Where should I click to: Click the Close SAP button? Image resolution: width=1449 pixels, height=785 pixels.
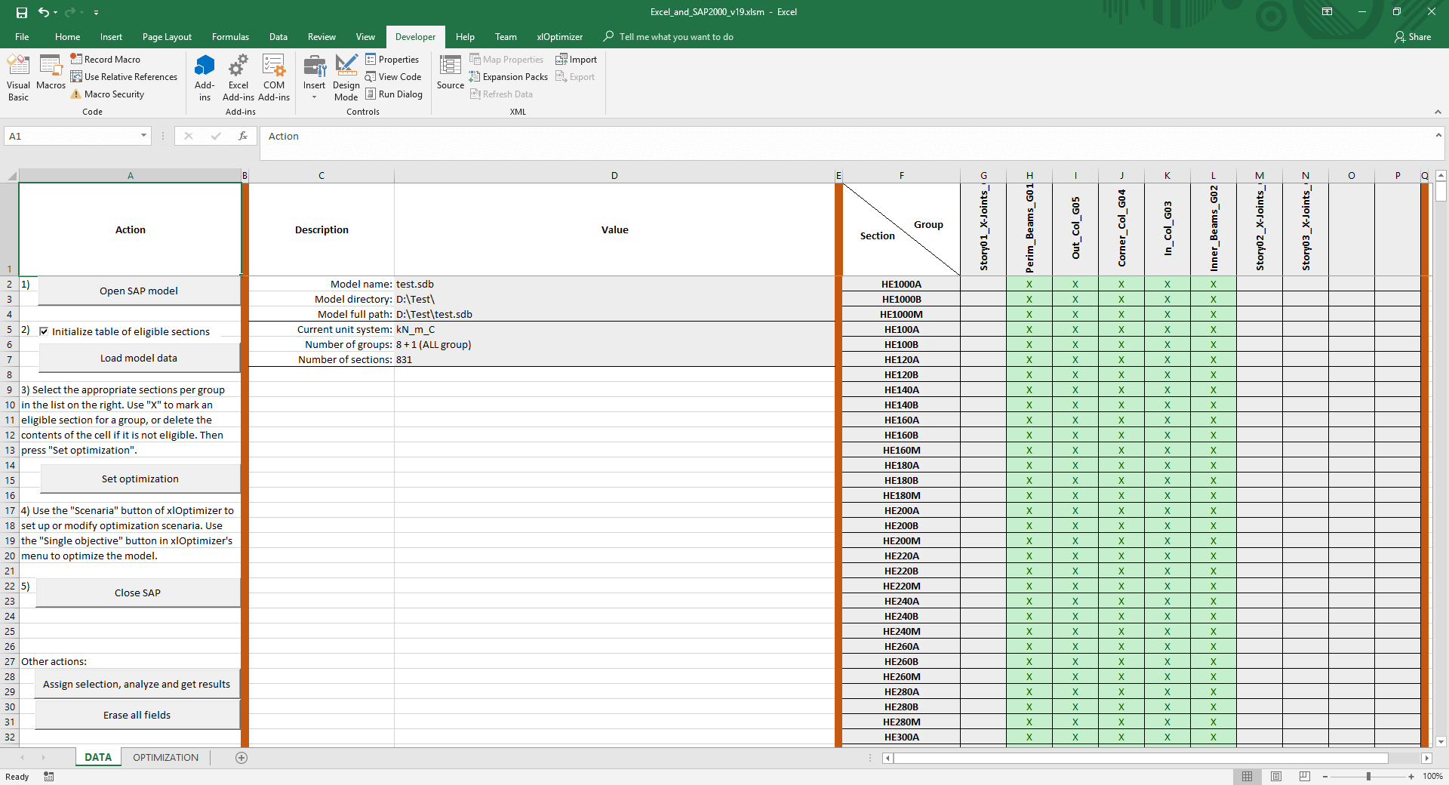pyautogui.click(x=137, y=593)
